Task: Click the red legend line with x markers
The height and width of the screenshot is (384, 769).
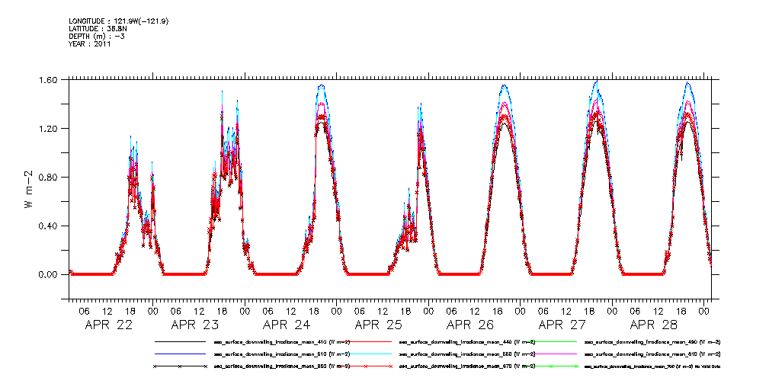Action: [x=367, y=366]
